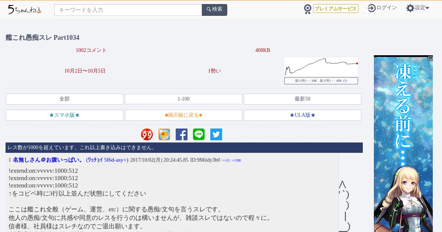Open thread title 艦これ愚痴スレ Part1034
Viewport: 442px width, 232px height.
click(42, 38)
